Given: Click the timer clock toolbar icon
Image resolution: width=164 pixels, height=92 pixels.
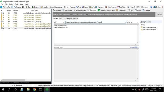Looking at the screenshot, I should [x=93, y=7].
